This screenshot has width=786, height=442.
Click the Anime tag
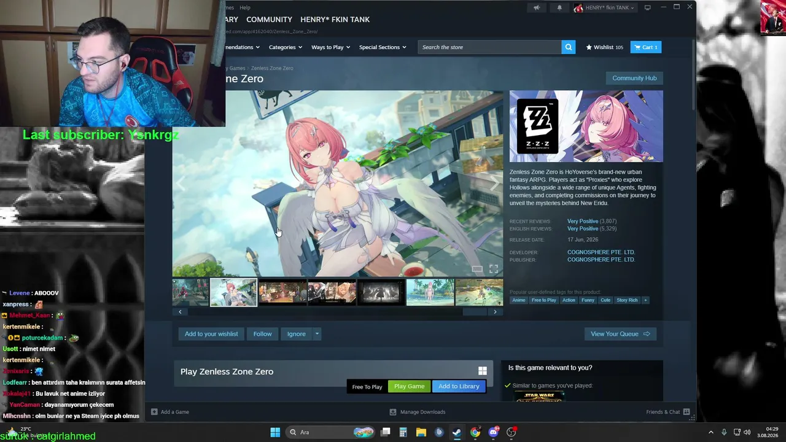[519, 300]
